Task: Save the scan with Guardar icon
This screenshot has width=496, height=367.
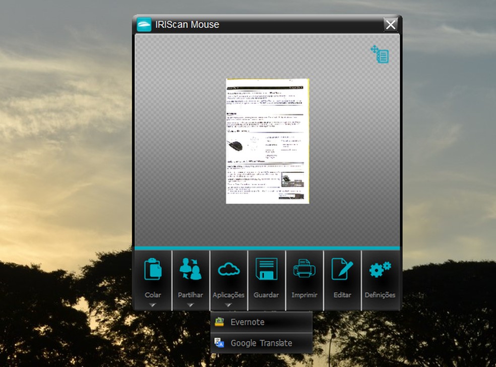Action: 266,269
